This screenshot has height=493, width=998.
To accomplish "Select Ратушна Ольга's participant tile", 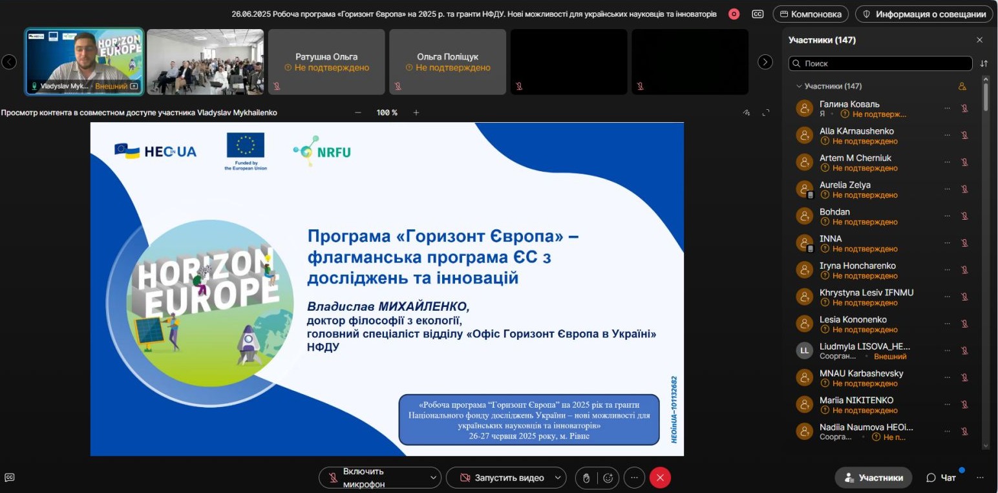I will click(x=326, y=62).
